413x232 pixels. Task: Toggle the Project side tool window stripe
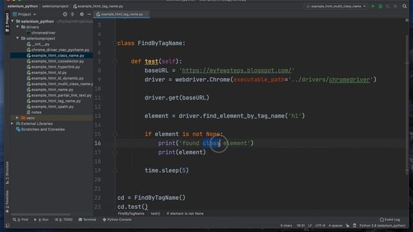point(7,23)
